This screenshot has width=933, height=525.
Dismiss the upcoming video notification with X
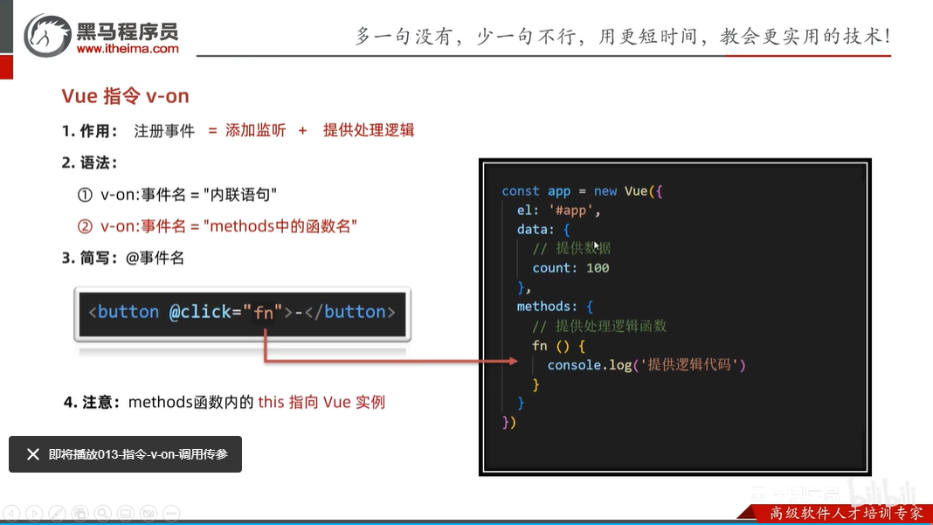pyautogui.click(x=32, y=454)
